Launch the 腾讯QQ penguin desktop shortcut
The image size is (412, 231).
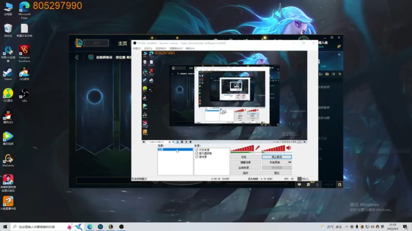8,117
